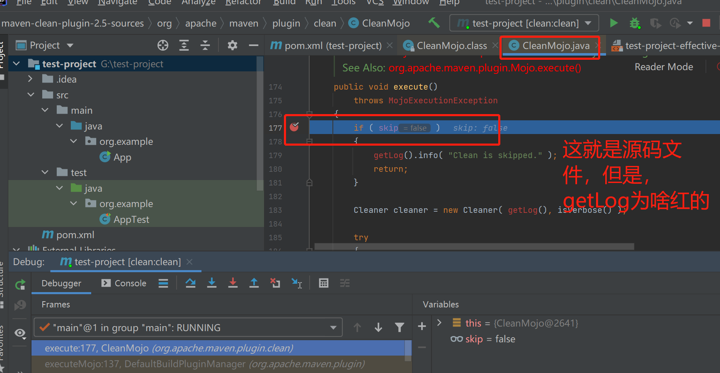Collapse the test-project root node
Image resolution: width=720 pixels, height=373 pixels.
[x=17, y=63]
